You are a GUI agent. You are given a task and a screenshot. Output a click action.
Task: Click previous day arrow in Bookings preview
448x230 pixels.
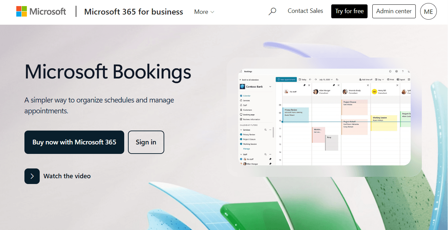[x=310, y=79]
